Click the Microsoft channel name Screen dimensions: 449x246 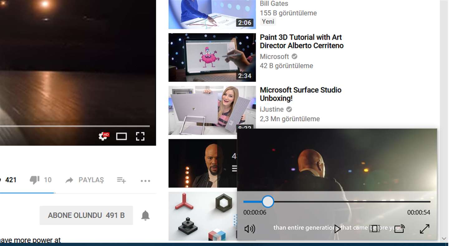[x=274, y=57]
